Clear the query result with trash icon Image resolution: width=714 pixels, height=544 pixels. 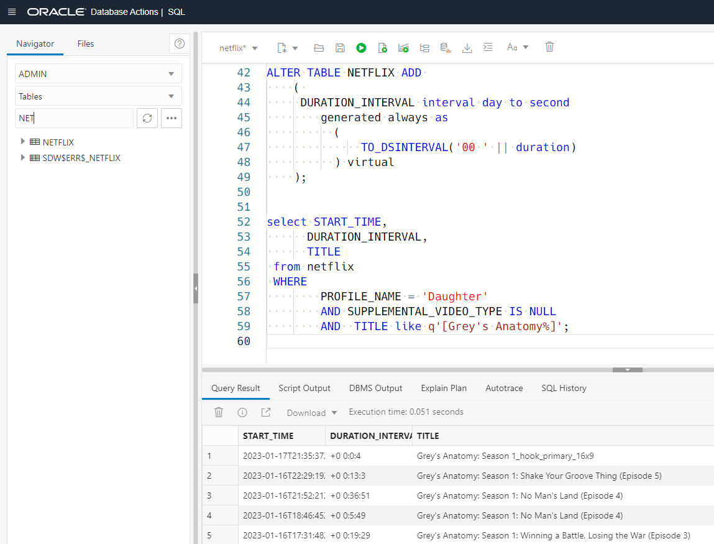[219, 412]
